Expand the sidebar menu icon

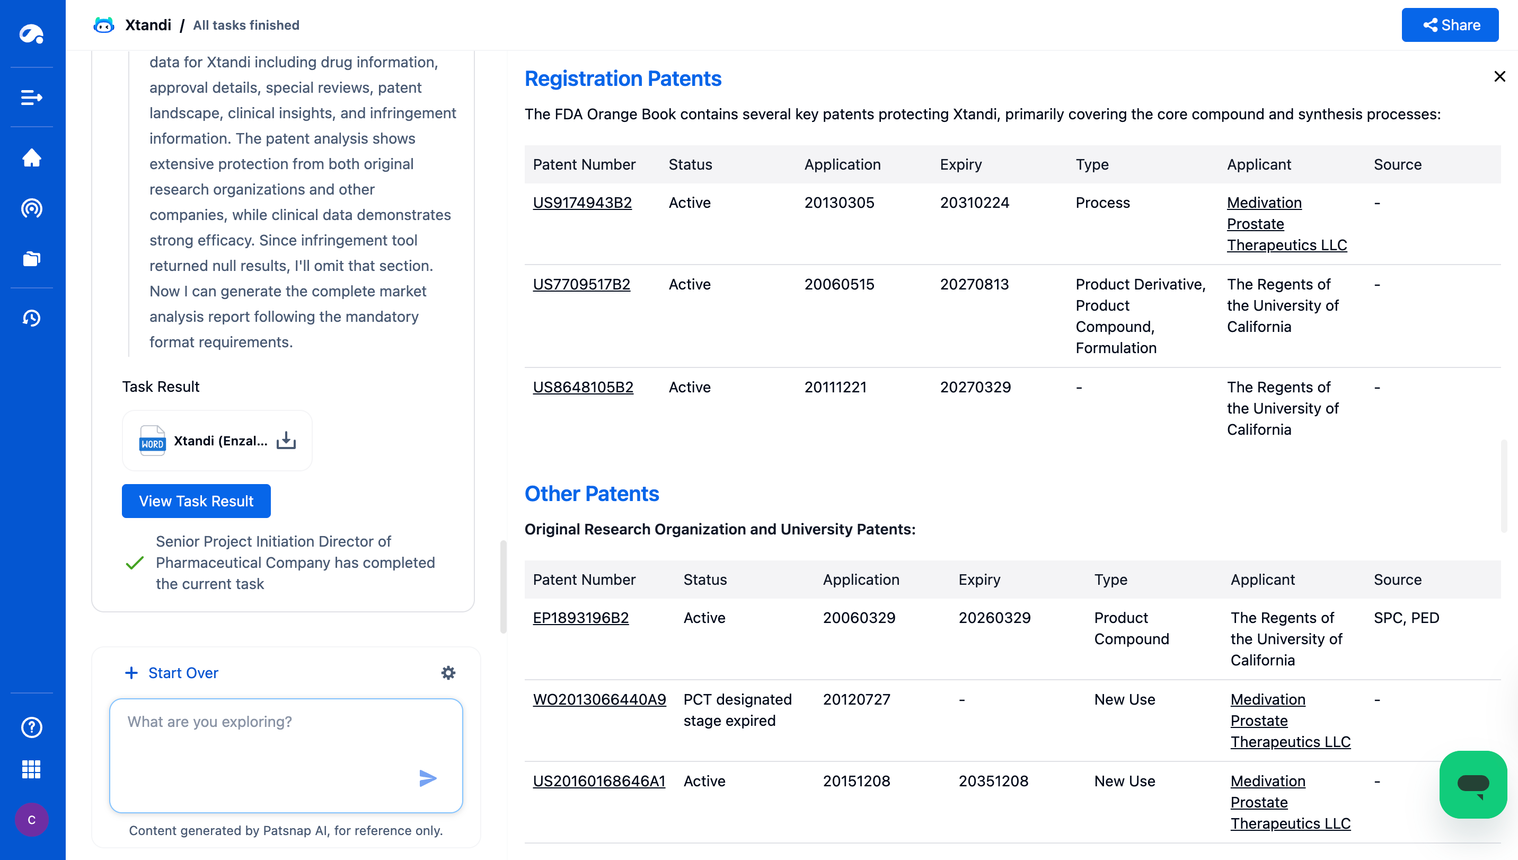click(x=31, y=98)
